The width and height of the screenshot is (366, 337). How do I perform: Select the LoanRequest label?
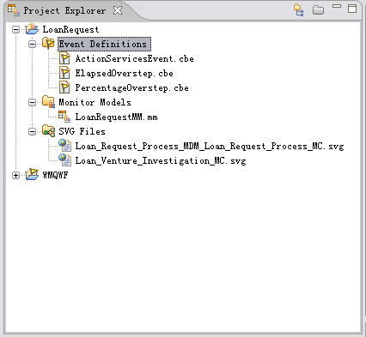tap(70, 29)
